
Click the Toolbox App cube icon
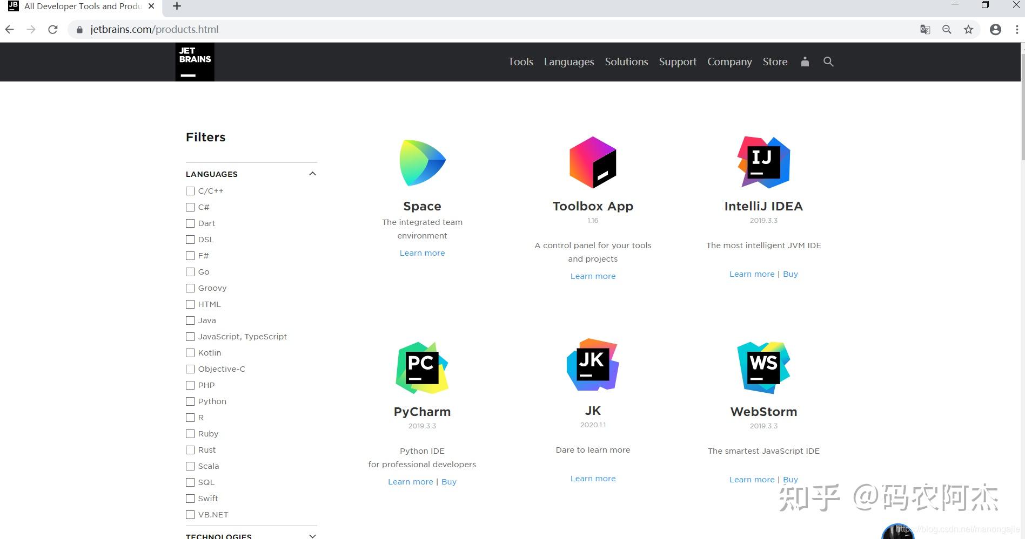593,162
